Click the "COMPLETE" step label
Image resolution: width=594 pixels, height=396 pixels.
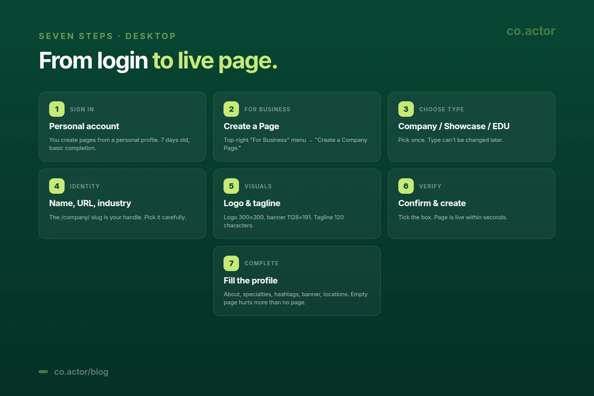[261, 263]
